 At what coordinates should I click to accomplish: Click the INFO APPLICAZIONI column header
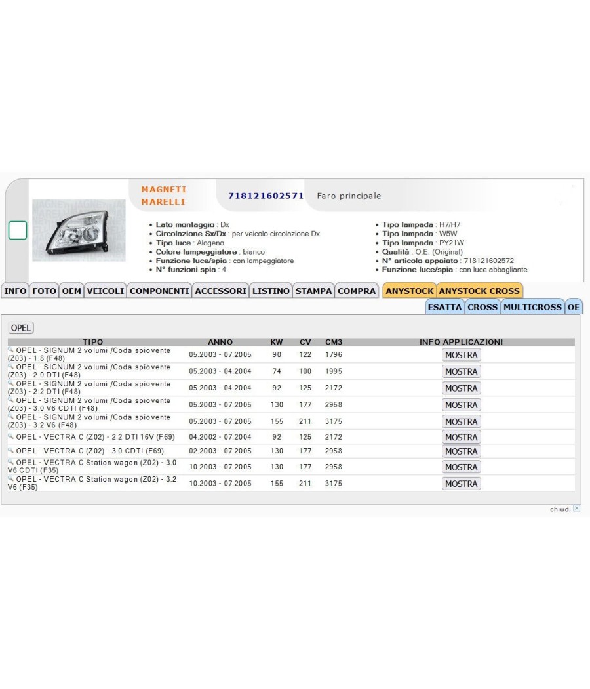461,342
